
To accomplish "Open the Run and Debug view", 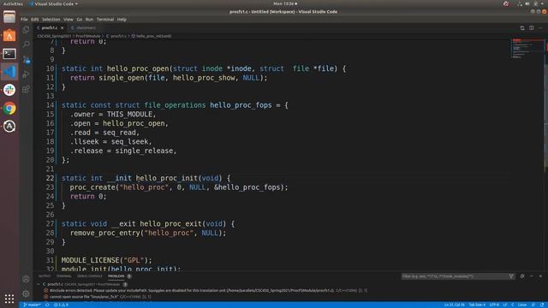I will (26, 74).
